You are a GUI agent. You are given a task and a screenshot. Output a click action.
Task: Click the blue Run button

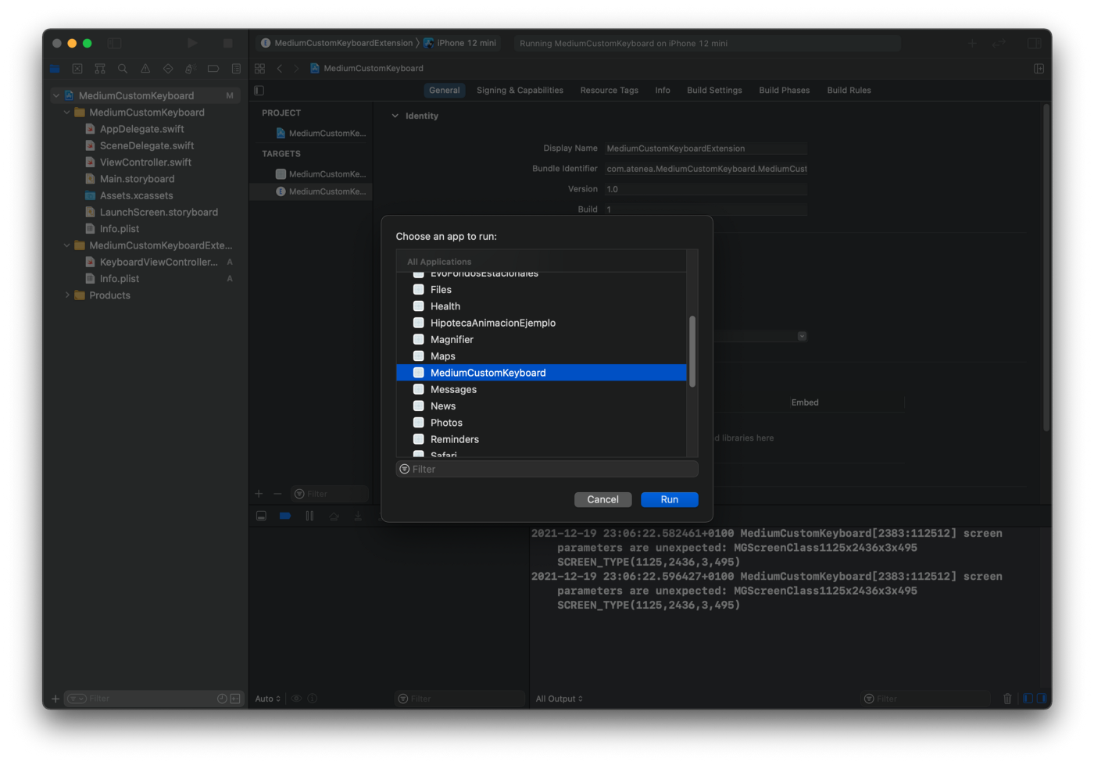click(670, 499)
